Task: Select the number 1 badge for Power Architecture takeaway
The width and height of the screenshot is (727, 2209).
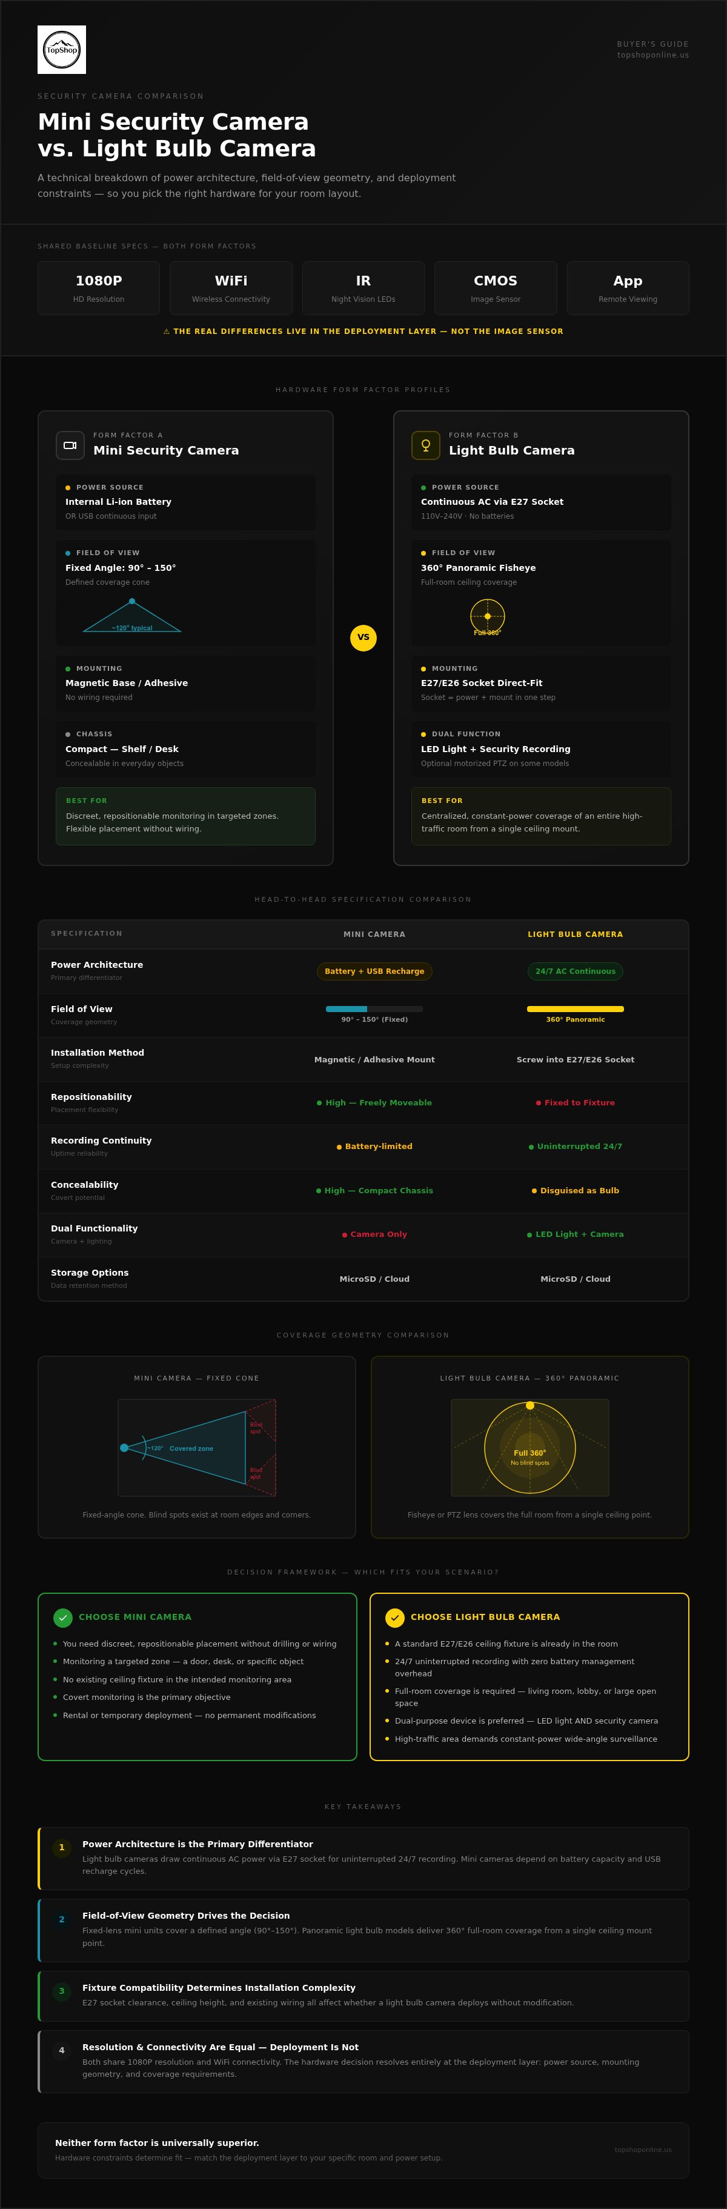Action: pos(62,1847)
